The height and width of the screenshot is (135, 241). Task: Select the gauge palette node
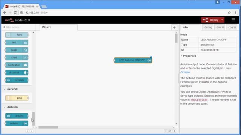click(17, 50)
